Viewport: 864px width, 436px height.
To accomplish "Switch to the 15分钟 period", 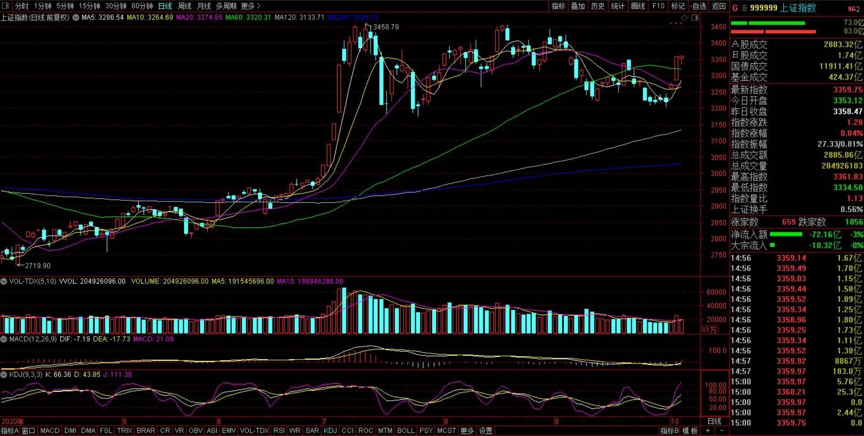I will coord(89,6).
